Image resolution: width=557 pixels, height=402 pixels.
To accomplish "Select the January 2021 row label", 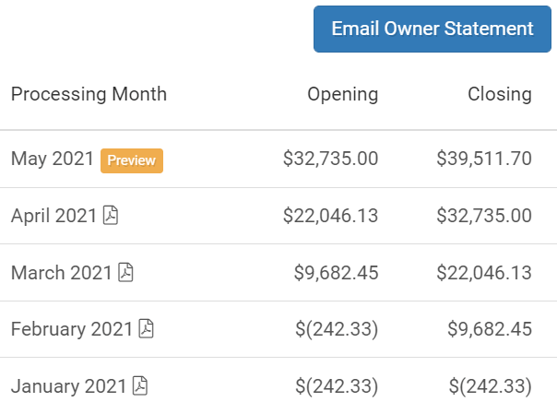I will [68, 386].
